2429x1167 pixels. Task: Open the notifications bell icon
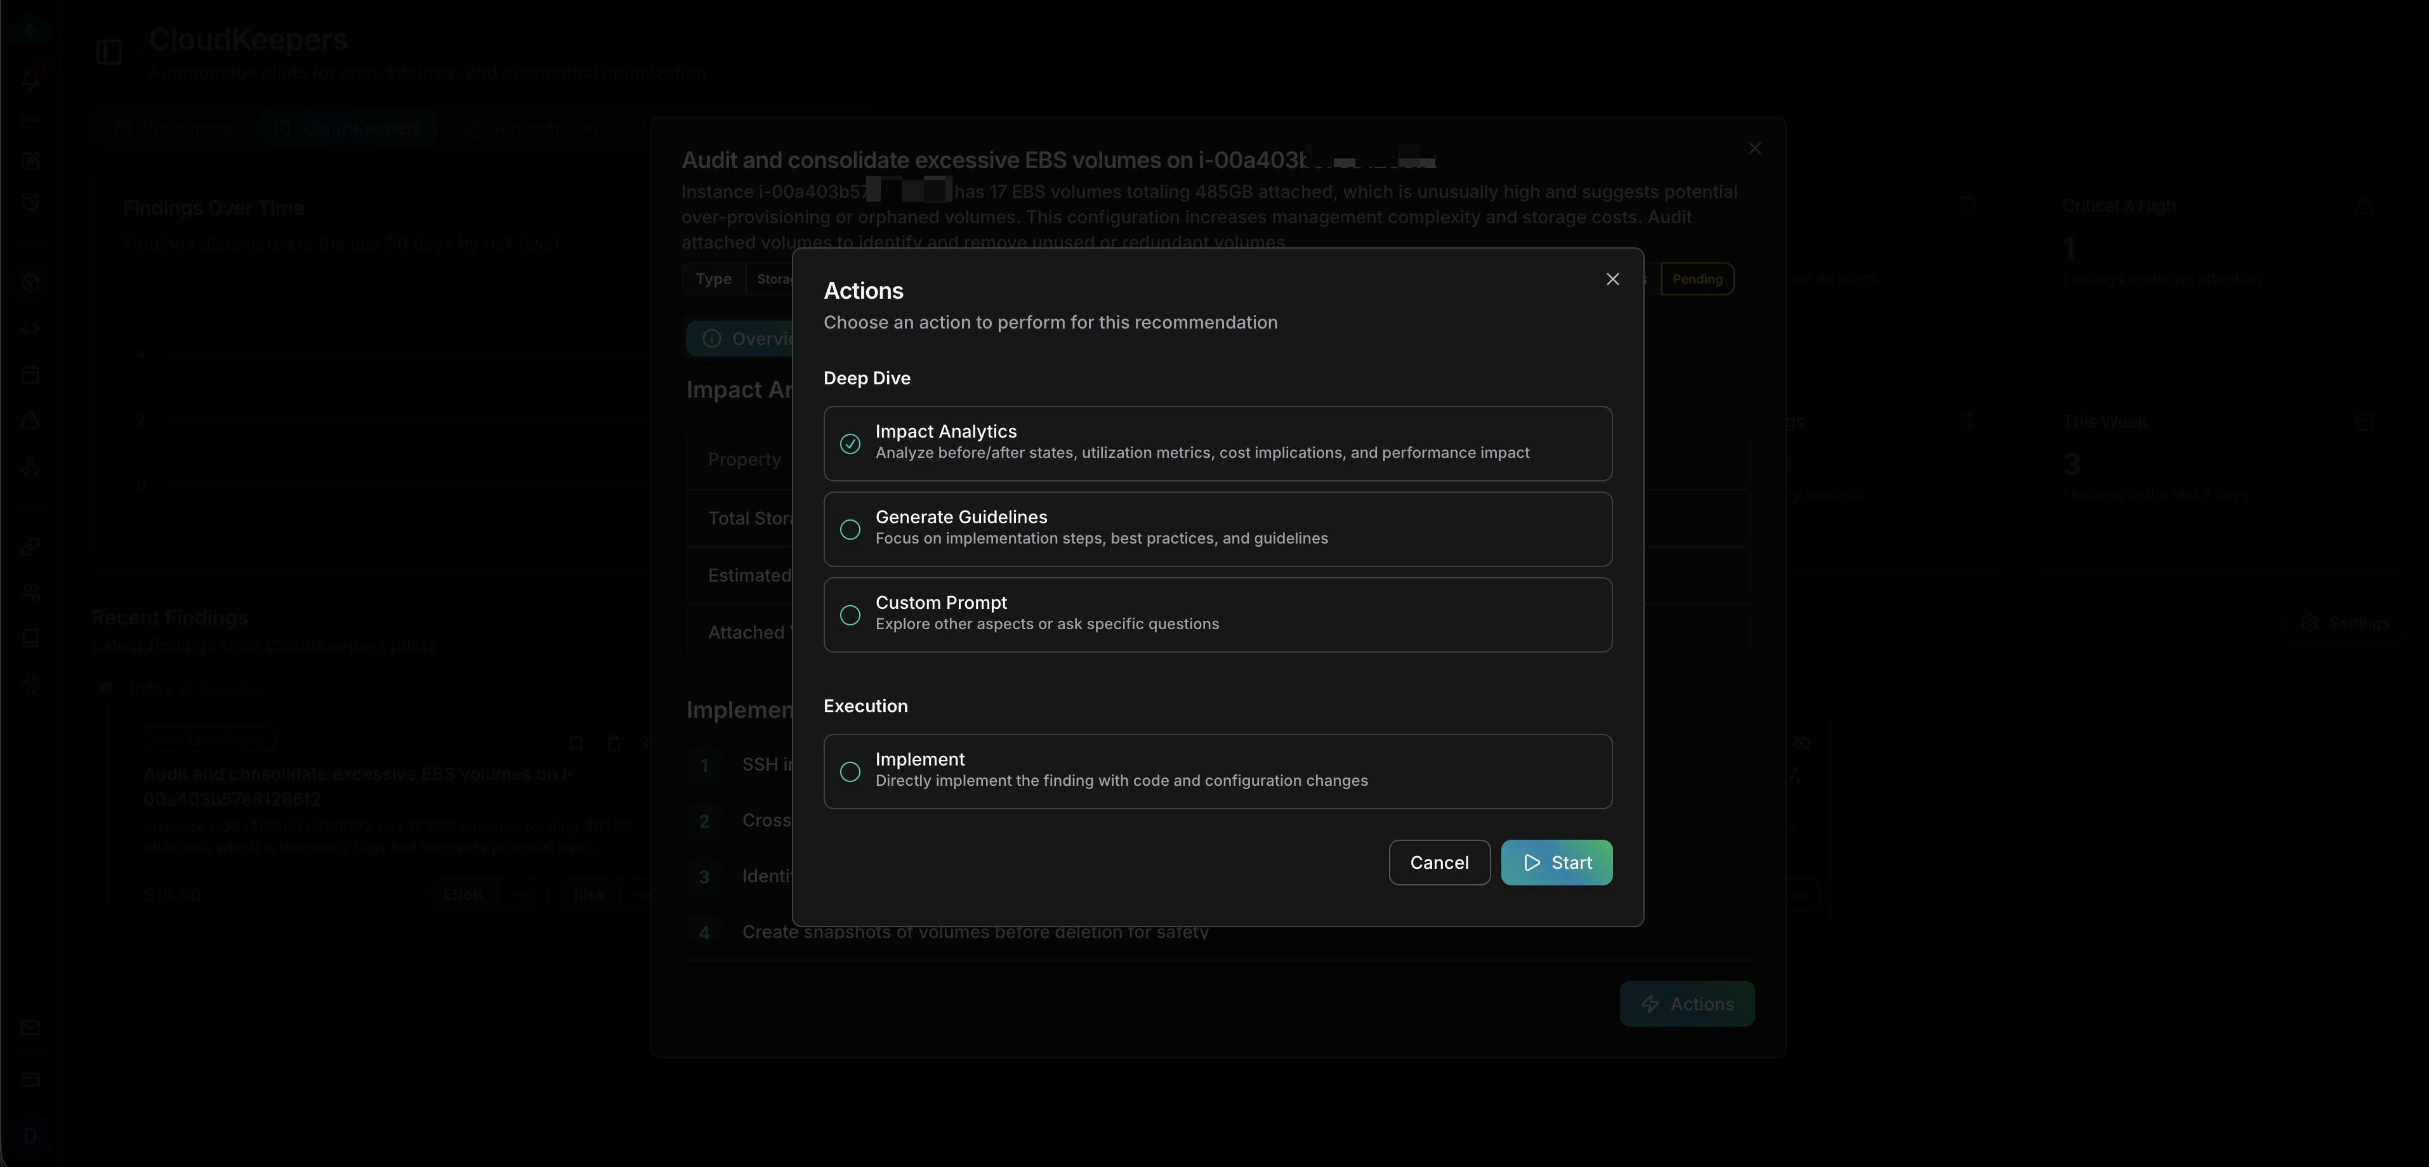point(30,79)
